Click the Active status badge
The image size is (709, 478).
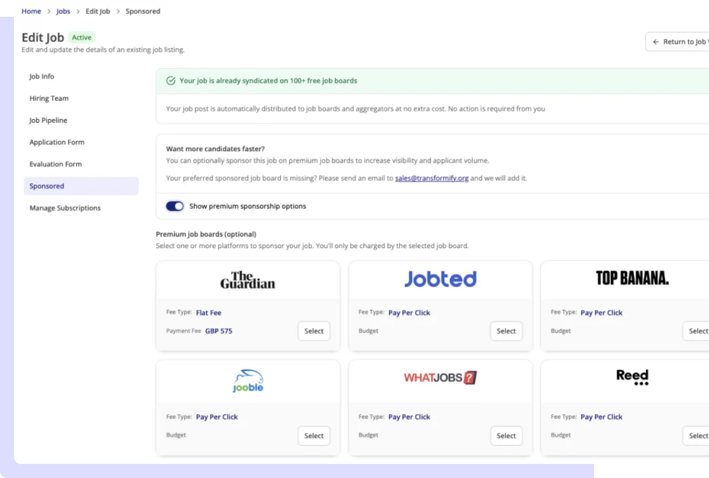coord(81,37)
